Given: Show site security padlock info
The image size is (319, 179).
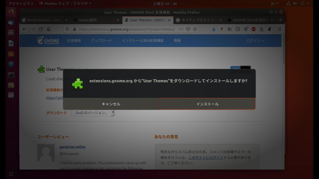Looking at the screenshot, I should pyautogui.click(x=74, y=29).
